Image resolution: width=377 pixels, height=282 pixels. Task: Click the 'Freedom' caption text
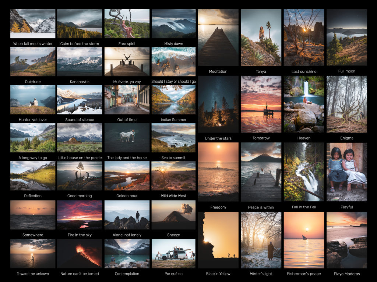point(218,207)
